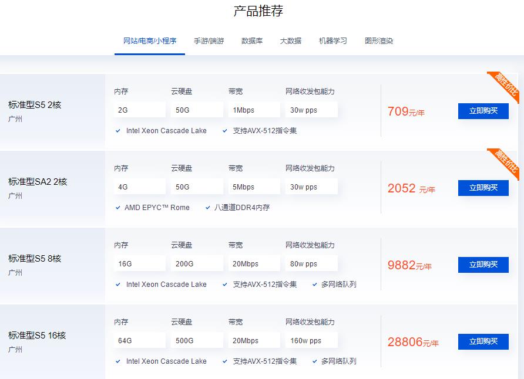Open the 内存 selector showing 4G
Image resolution: width=524 pixels, height=379 pixels.
(x=139, y=187)
